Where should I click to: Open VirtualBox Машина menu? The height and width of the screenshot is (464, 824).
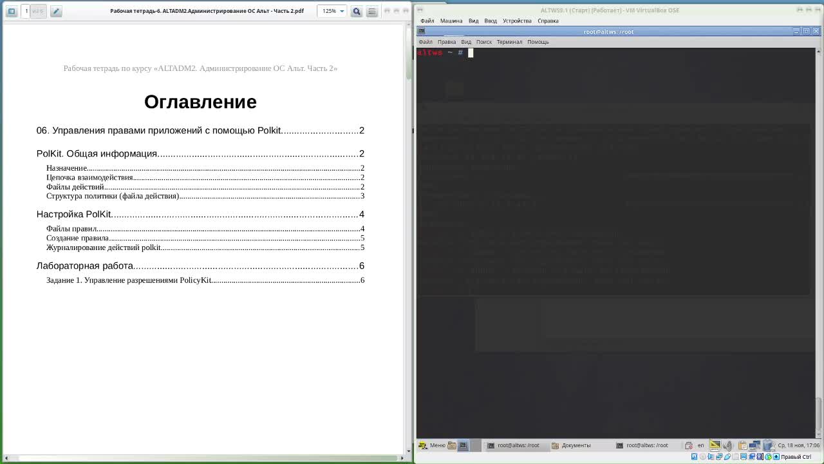(451, 21)
